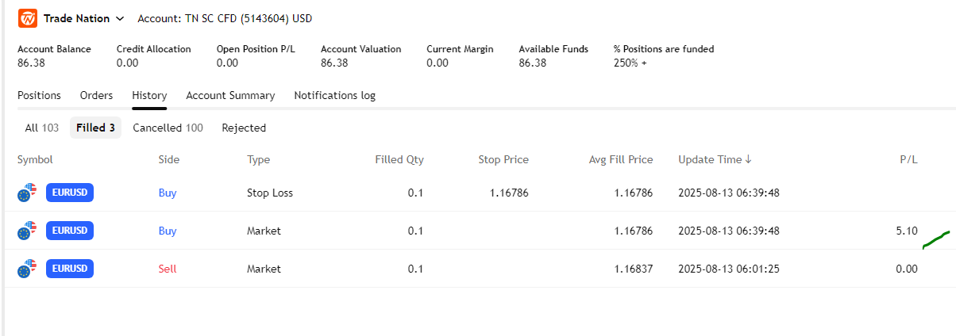
Task: Filter history by All 103 orders
Action: (42, 128)
